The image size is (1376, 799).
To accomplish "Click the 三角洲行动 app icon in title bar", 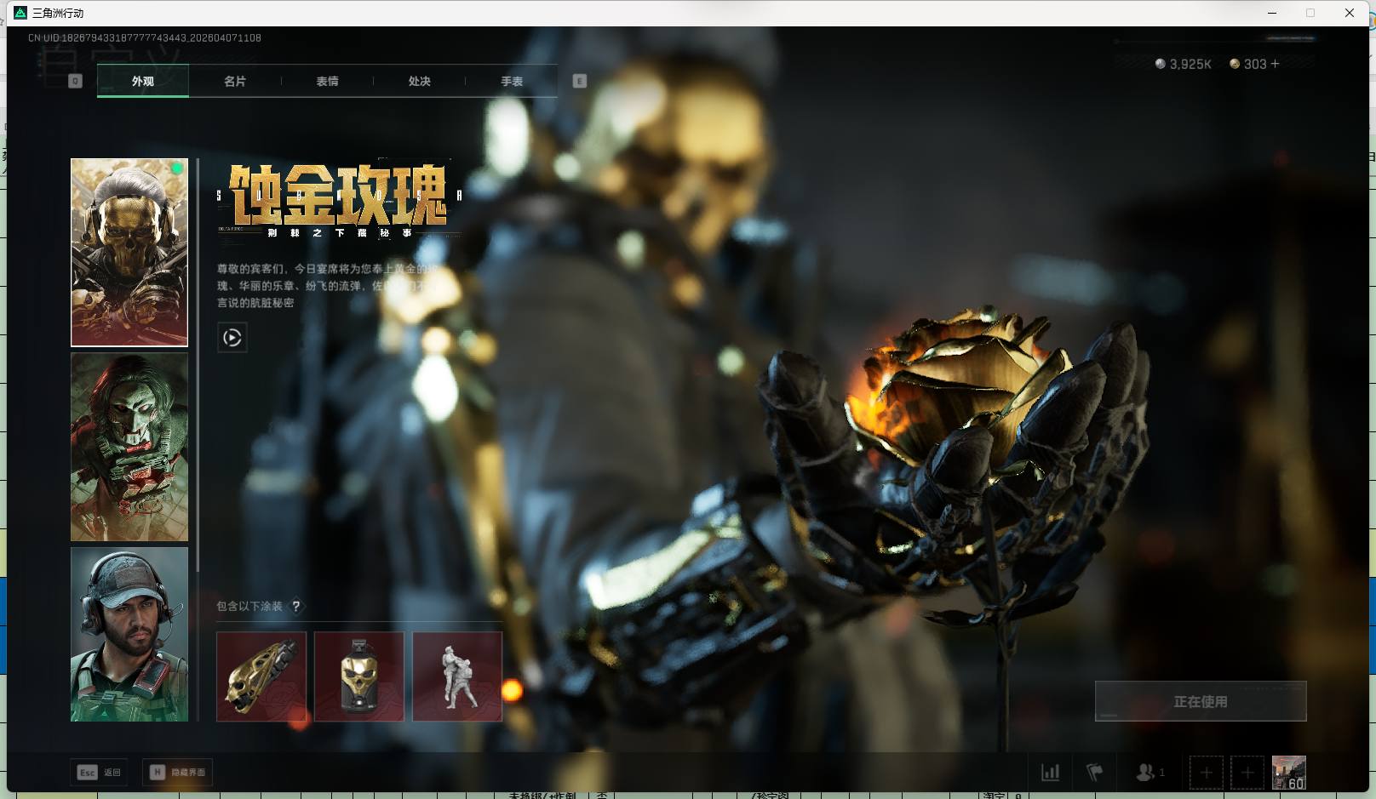I will 20,13.
